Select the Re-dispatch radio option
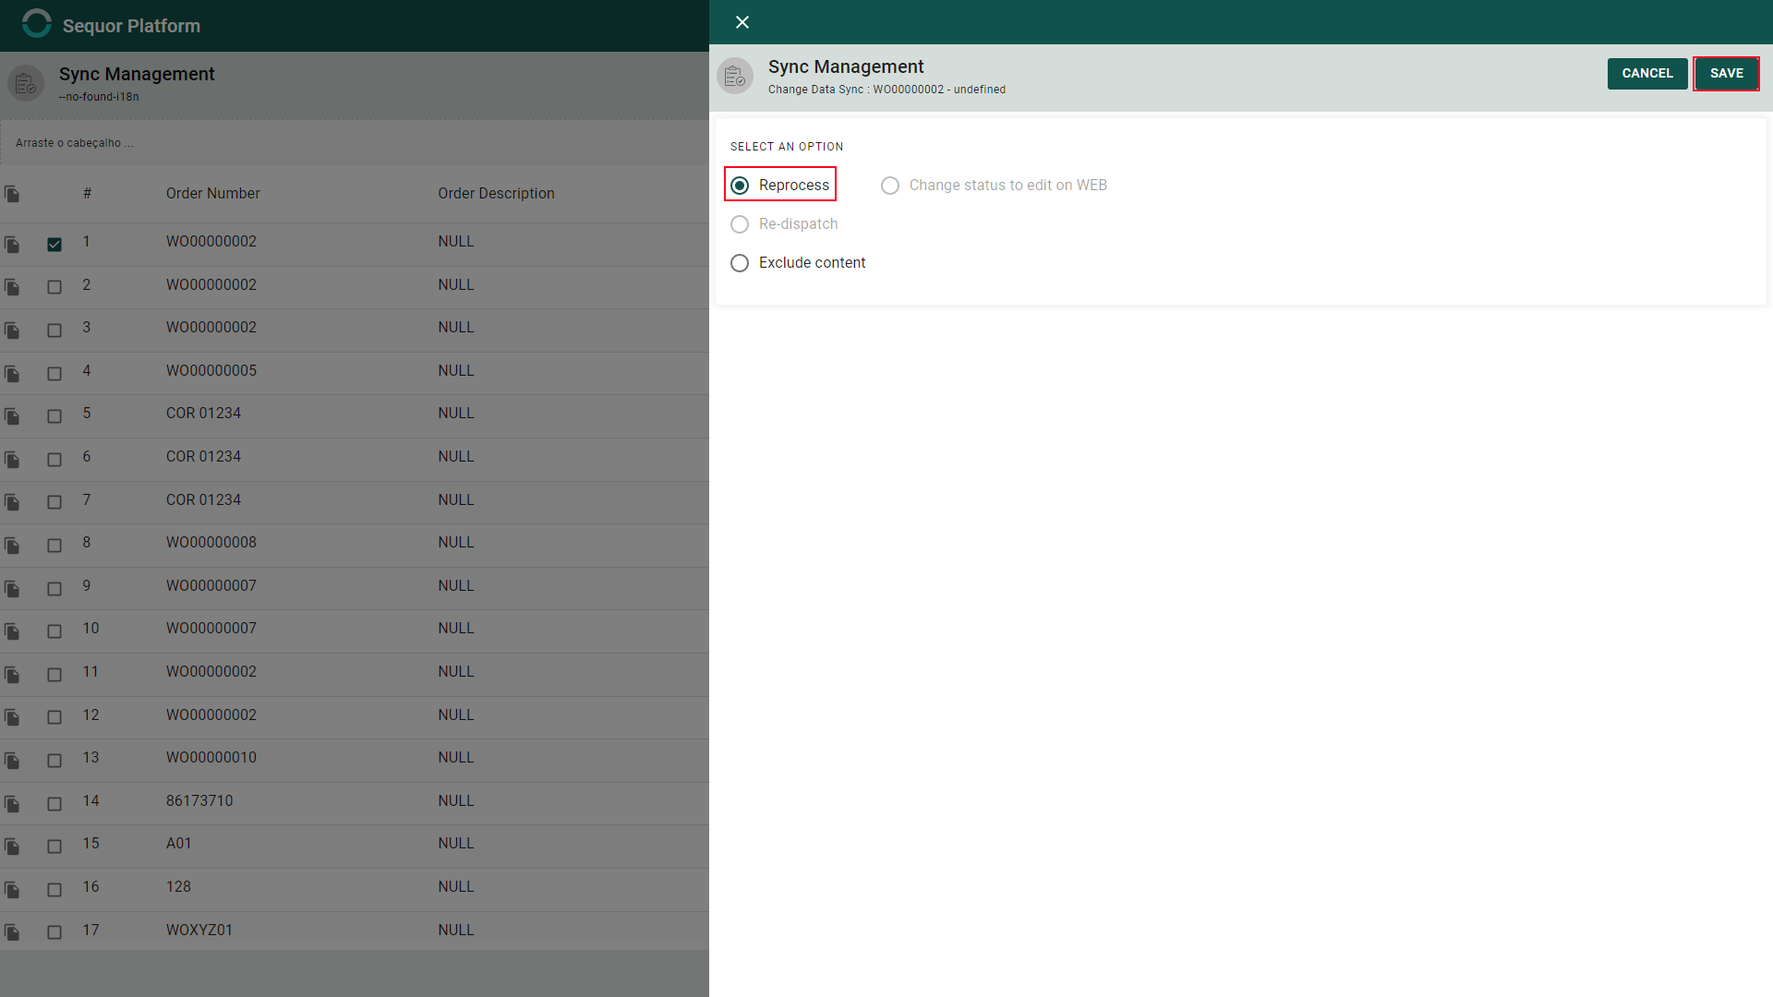 pyautogui.click(x=740, y=224)
